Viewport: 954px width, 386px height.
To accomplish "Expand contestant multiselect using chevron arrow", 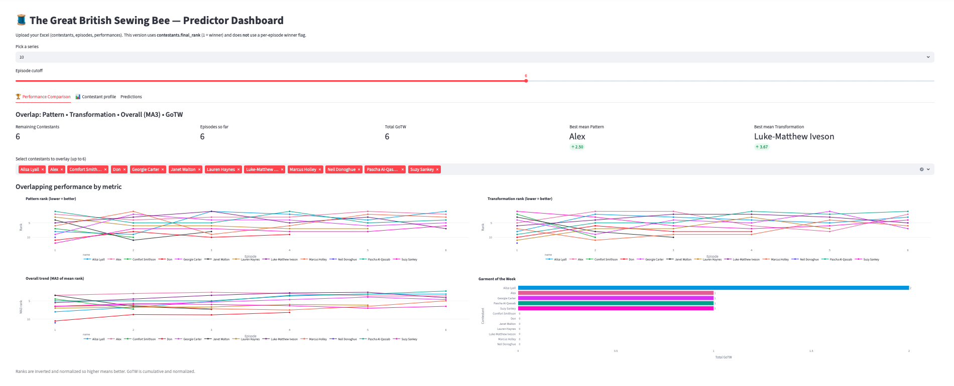I will pos(928,169).
